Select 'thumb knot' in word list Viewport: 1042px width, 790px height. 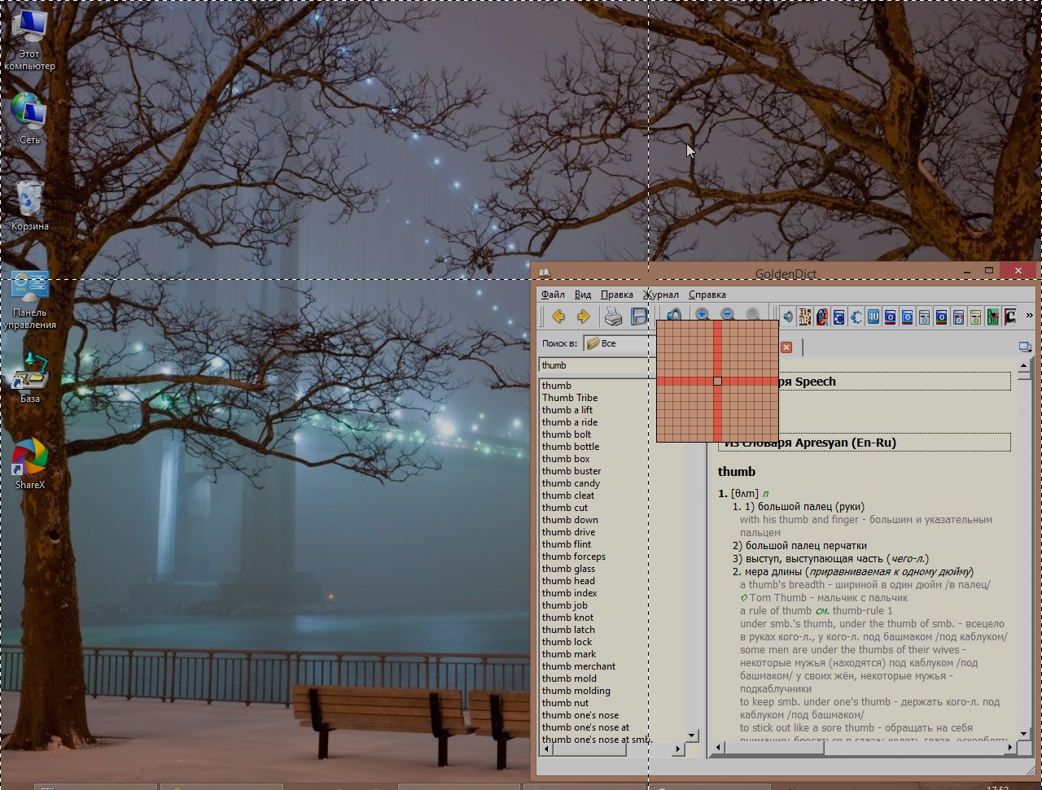coord(567,618)
